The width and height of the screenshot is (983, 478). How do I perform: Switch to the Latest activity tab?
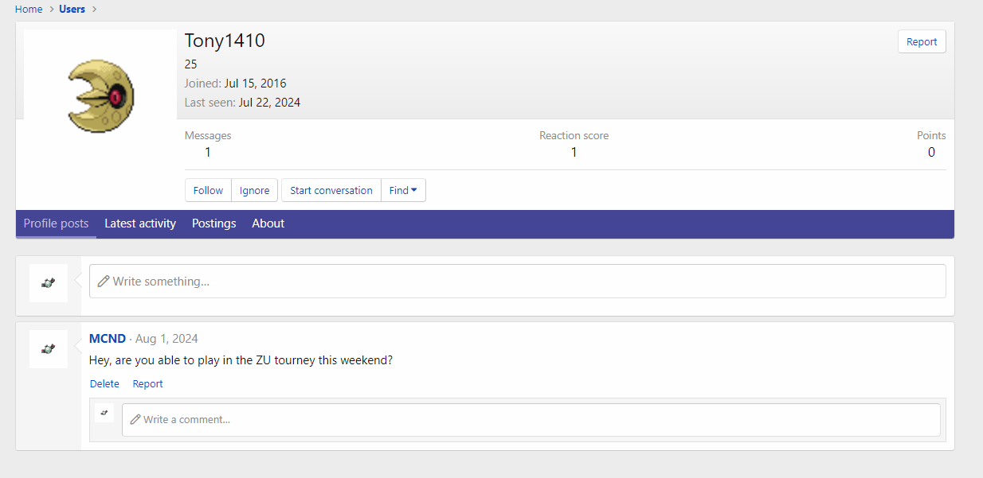pyautogui.click(x=140, y=223)
